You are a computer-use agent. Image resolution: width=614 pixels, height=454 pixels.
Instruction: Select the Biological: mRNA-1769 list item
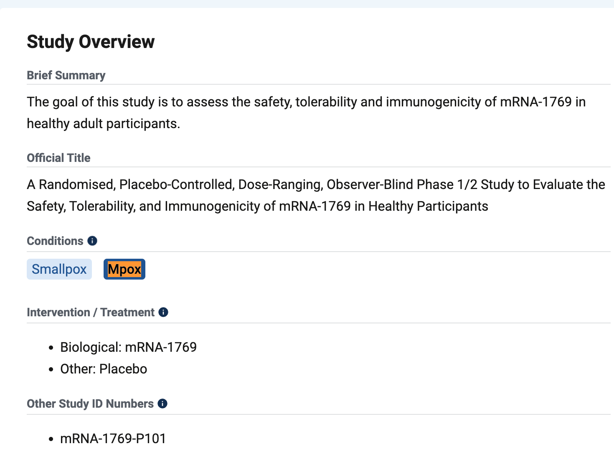tap(128, 347)
